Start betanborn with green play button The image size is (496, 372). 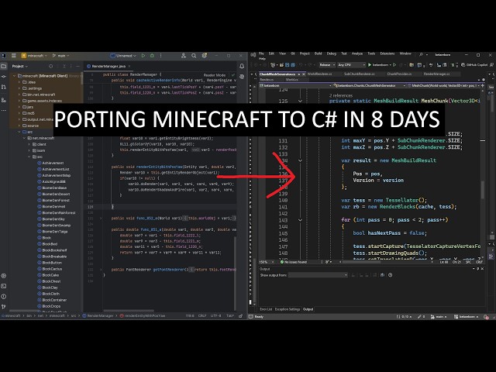(370, 65)
